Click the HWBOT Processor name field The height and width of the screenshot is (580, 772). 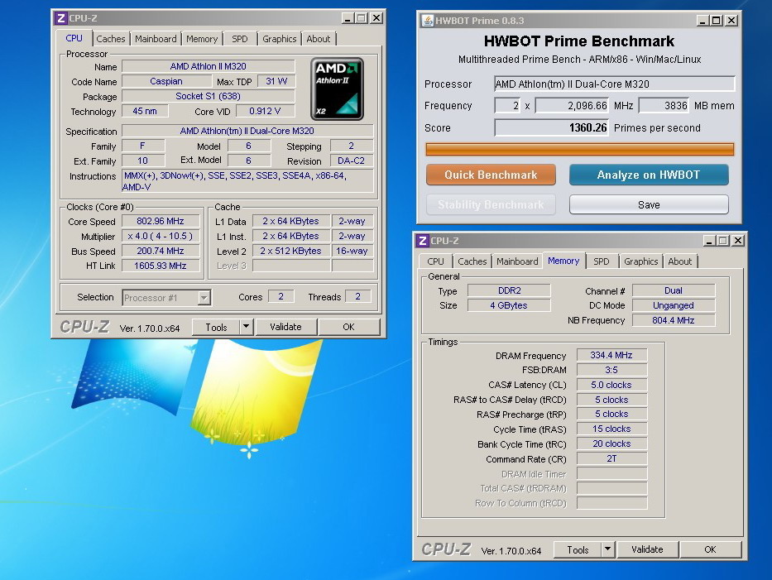615,84
